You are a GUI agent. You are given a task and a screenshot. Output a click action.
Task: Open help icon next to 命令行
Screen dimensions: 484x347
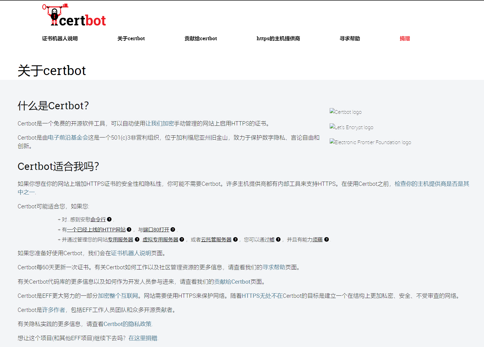click(x=109, y=219)
